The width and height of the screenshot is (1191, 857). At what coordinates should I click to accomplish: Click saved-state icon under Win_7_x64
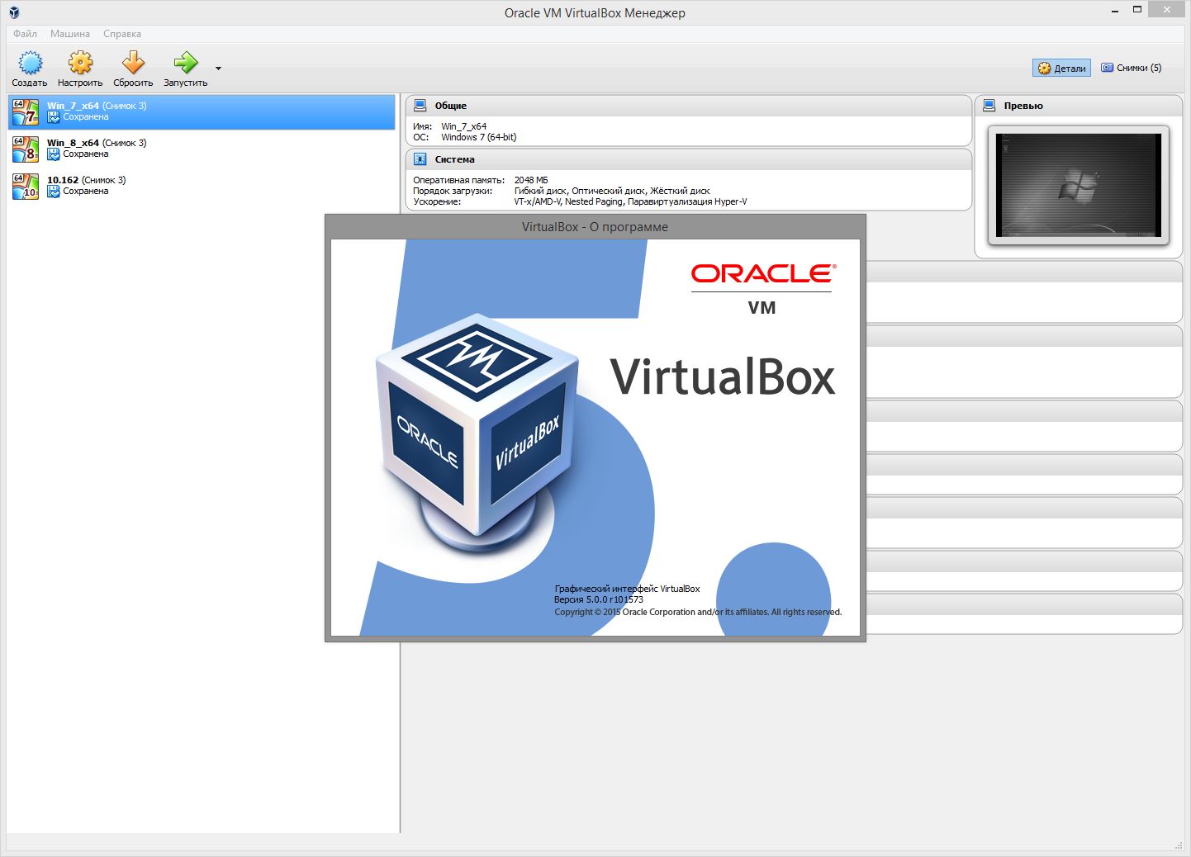pos(54,117)
